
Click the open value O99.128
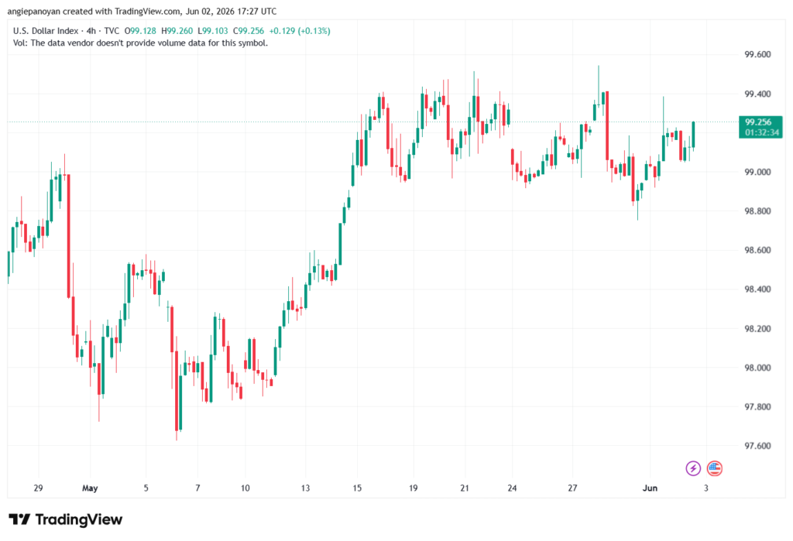pos(141,31)
